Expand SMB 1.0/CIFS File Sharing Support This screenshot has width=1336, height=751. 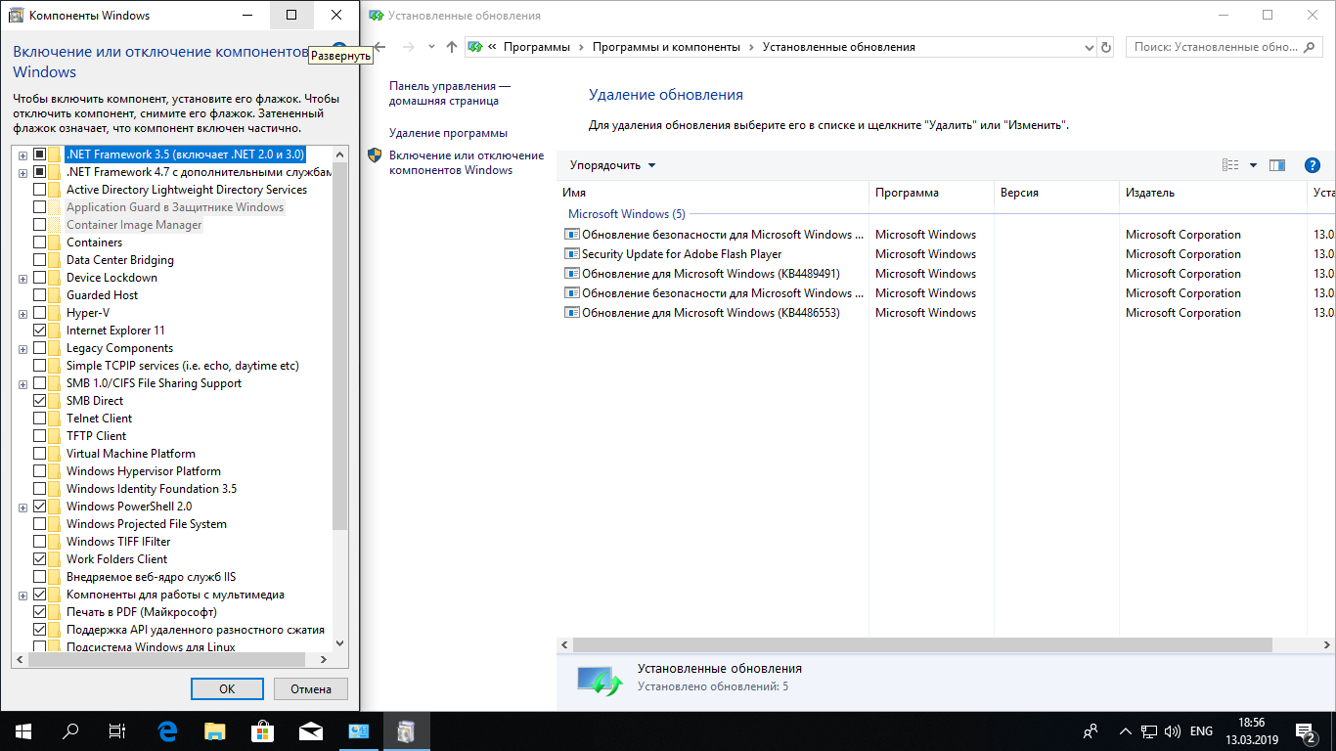pyautogui.click(x=22, y=383)
